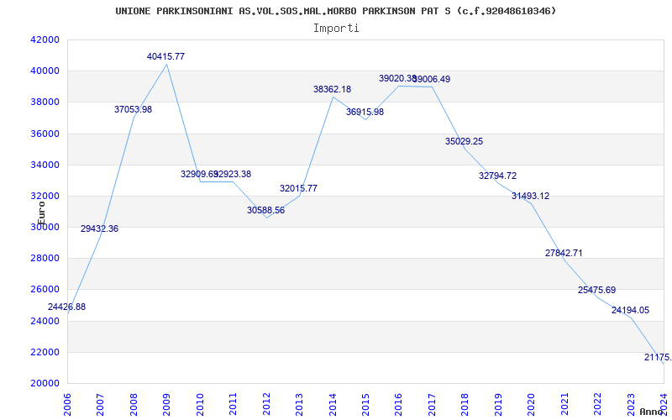Click the 30588.56 data label

(265, 211)
